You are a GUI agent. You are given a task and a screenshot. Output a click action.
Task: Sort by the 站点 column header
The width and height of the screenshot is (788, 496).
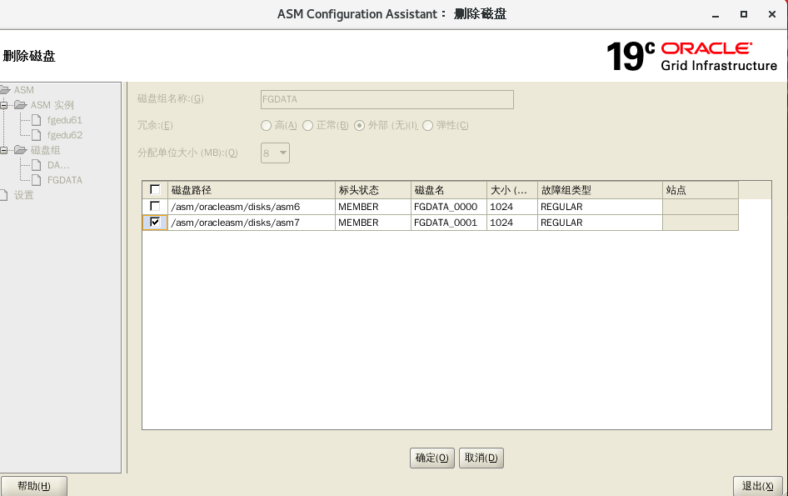point(701,190)
